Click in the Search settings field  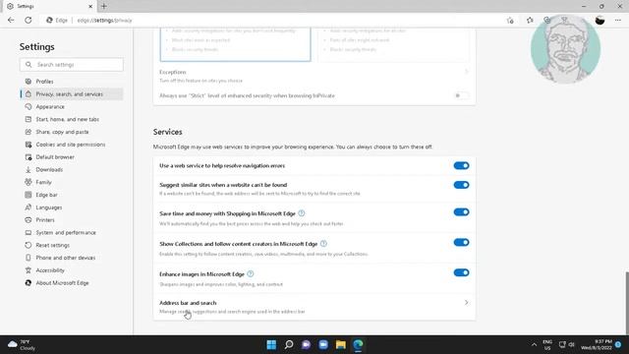pos(72,65)
